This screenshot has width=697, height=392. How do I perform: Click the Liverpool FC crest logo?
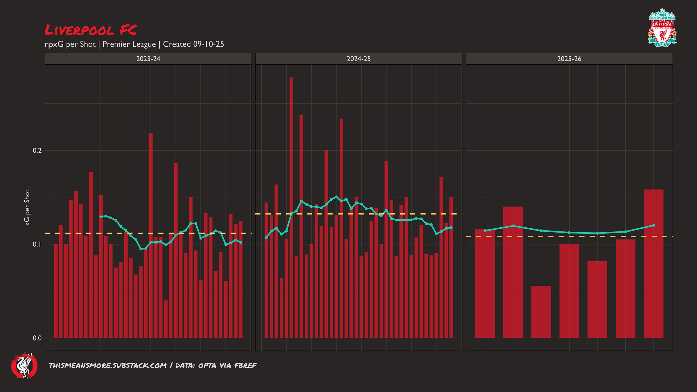click(x=662, y=28)
